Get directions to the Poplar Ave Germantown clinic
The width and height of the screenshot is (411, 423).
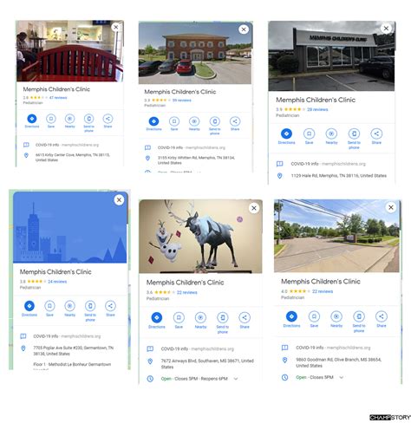coord(29,306)
